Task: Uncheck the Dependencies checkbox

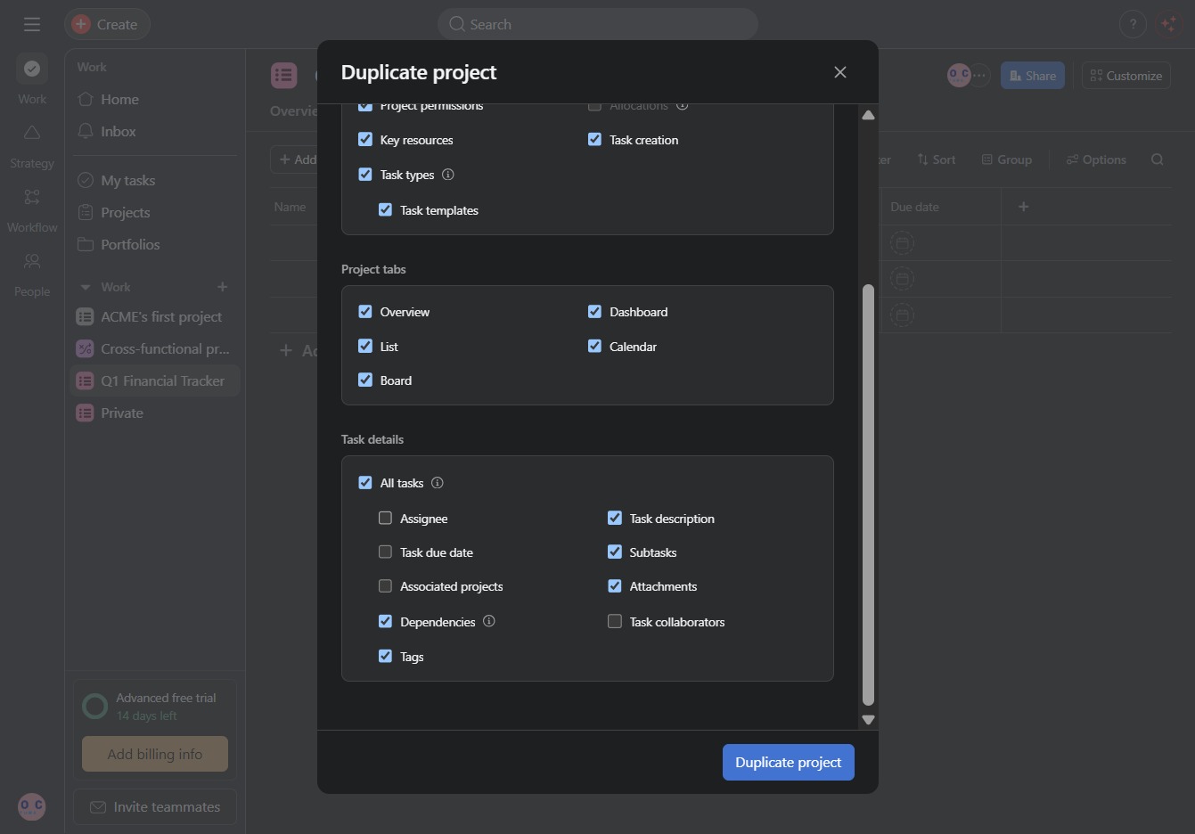Action: 385,621
